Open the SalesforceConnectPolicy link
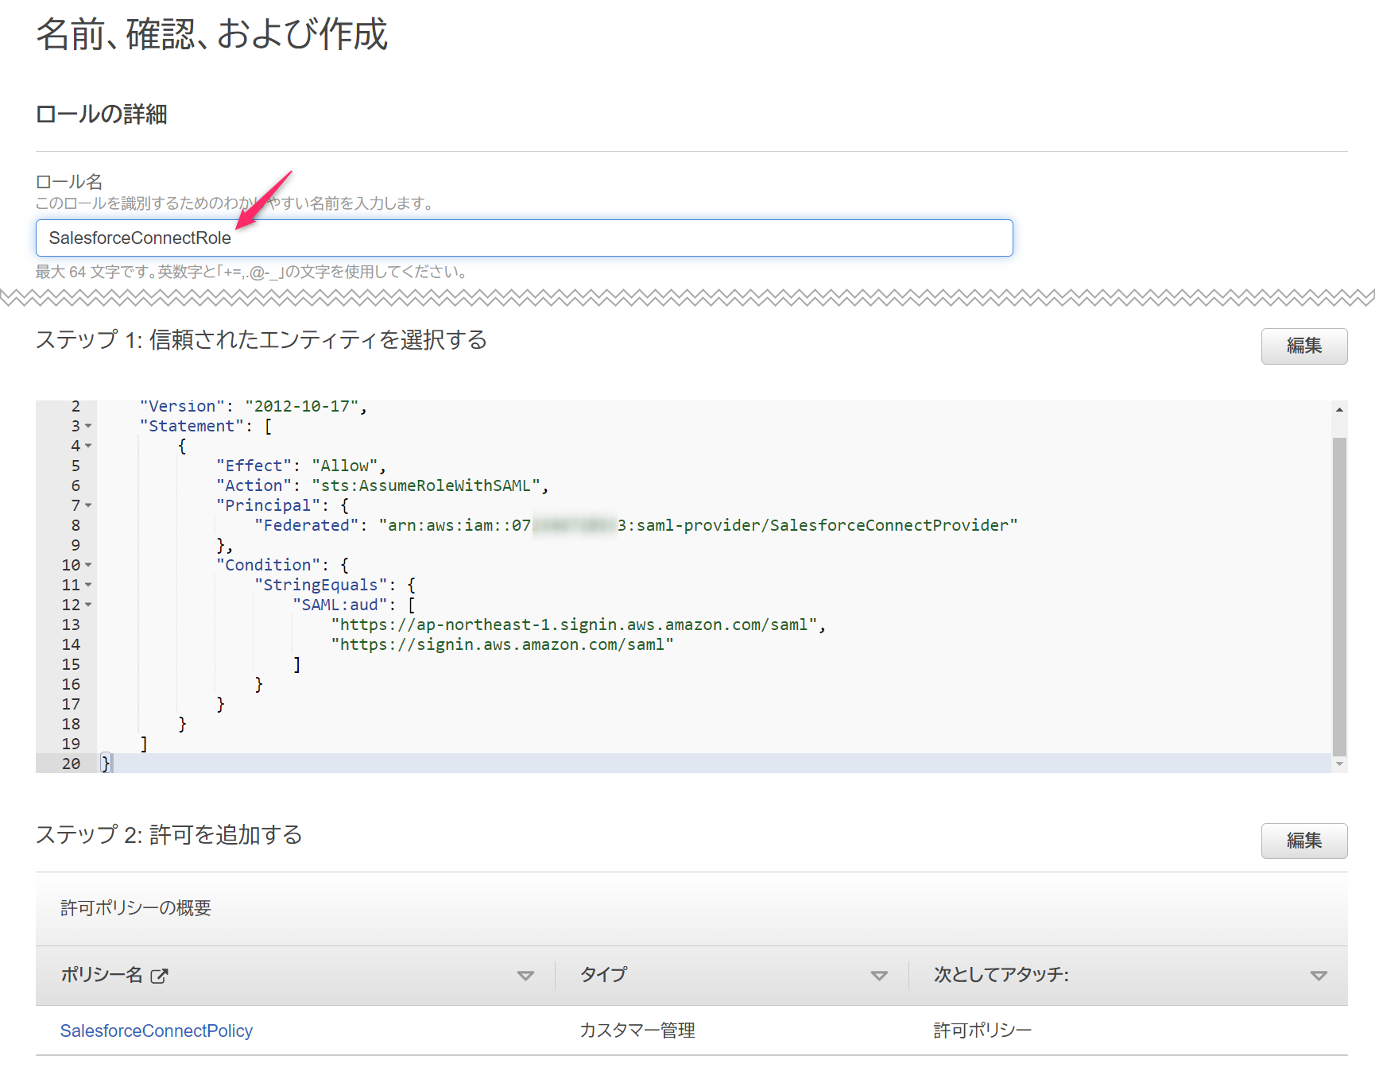The image size is (1375, 1075). (157, 1031)
